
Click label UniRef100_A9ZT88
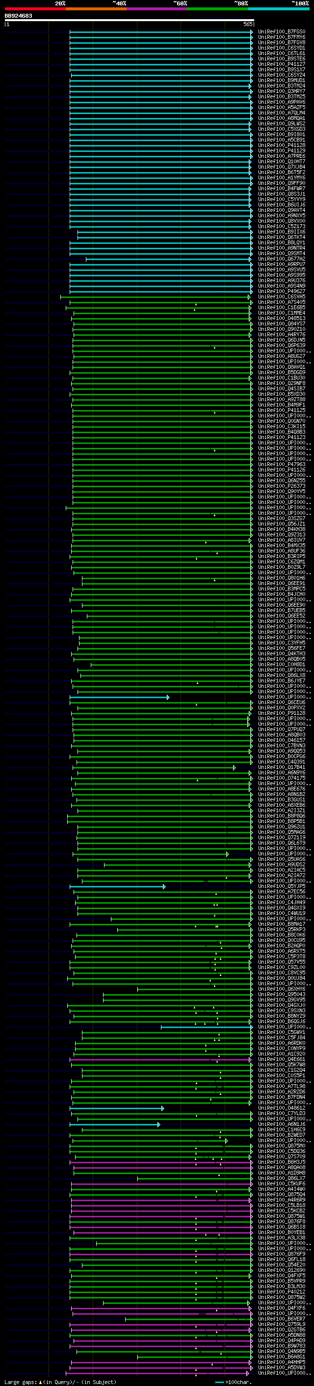click(x=282, y=399)
